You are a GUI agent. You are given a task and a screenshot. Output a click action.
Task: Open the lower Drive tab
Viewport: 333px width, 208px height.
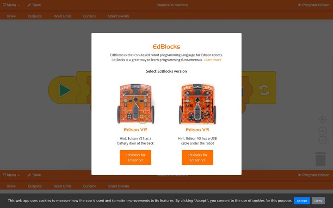(x=11, y=186)
